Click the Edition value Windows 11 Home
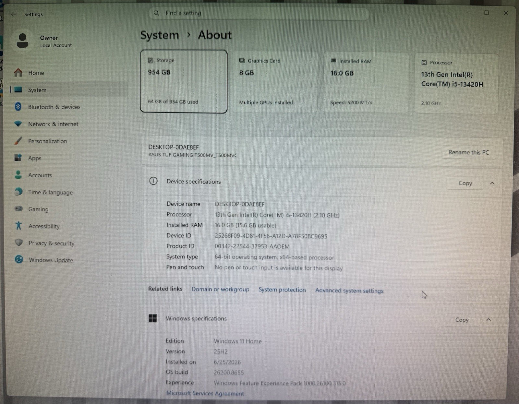Screen dimensions: 519x404 tap(238, 341)
